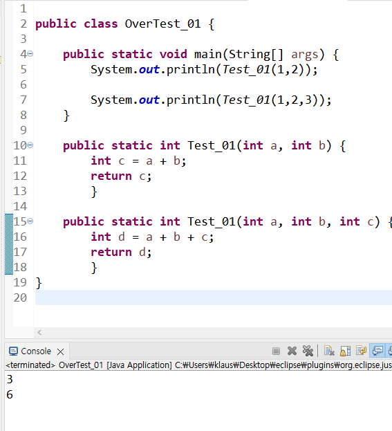Close the Console view tab

click(60, 351)
